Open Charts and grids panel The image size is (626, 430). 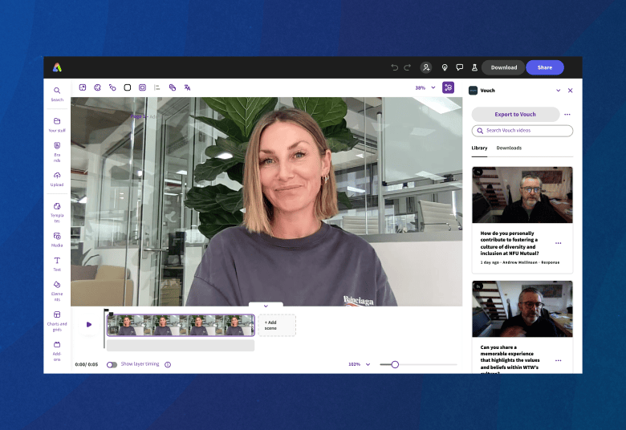pyautogui.click(x=57, y=321)
